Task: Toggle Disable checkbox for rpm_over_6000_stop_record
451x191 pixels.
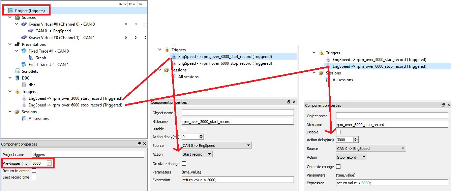Action: pyautogui.click(x=338, y=132)
